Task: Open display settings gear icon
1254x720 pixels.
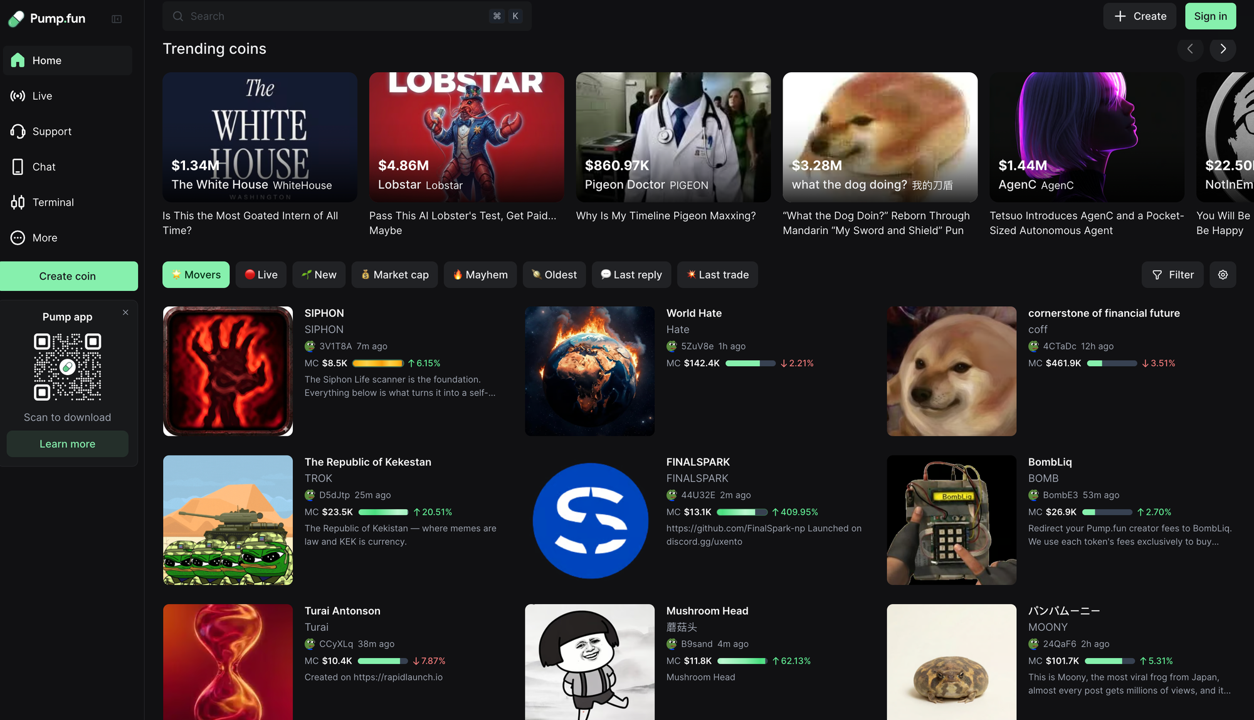Action: click(1223, 275)
